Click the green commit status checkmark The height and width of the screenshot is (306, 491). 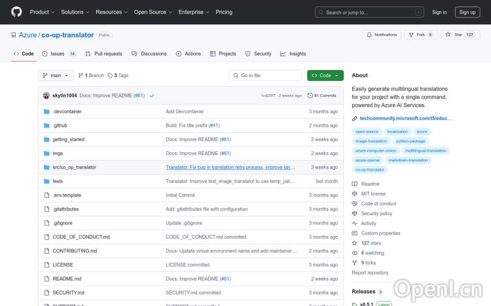[152, 95]
